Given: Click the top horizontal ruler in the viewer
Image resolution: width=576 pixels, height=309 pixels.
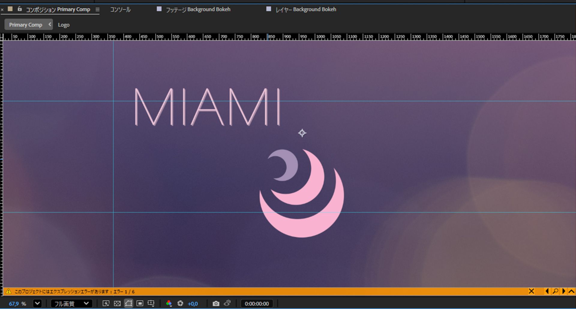Looking at the screenshot, I should coord(289,37).
